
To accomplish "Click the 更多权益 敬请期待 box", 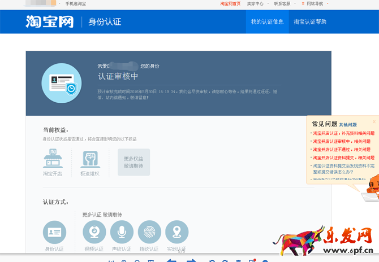I will coord(133,162).
